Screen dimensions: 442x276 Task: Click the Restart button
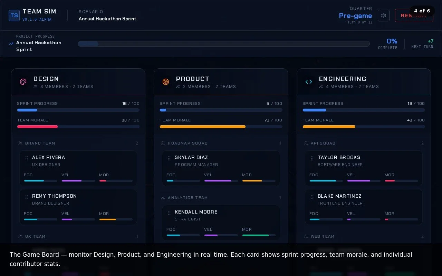(414, 16)
